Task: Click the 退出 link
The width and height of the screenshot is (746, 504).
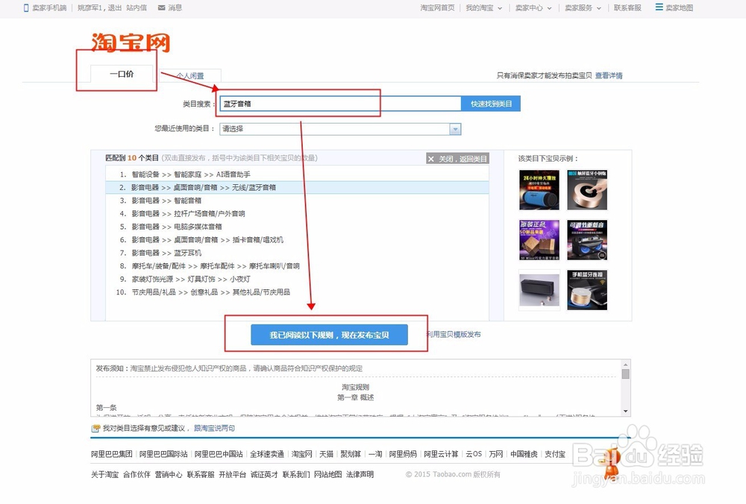Action: coord(114,7)
